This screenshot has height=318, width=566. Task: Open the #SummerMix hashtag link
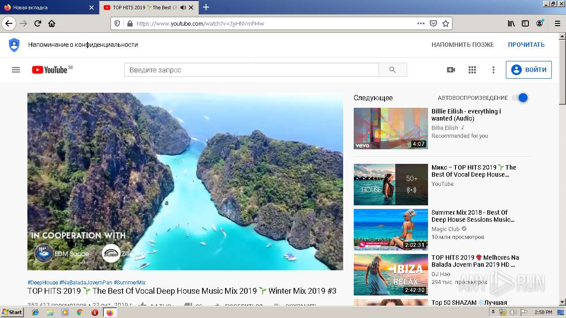click(x=130, y=283)
